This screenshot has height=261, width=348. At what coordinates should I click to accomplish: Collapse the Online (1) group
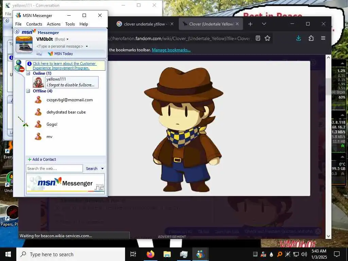pyautogui.click(x=28, y=73)
